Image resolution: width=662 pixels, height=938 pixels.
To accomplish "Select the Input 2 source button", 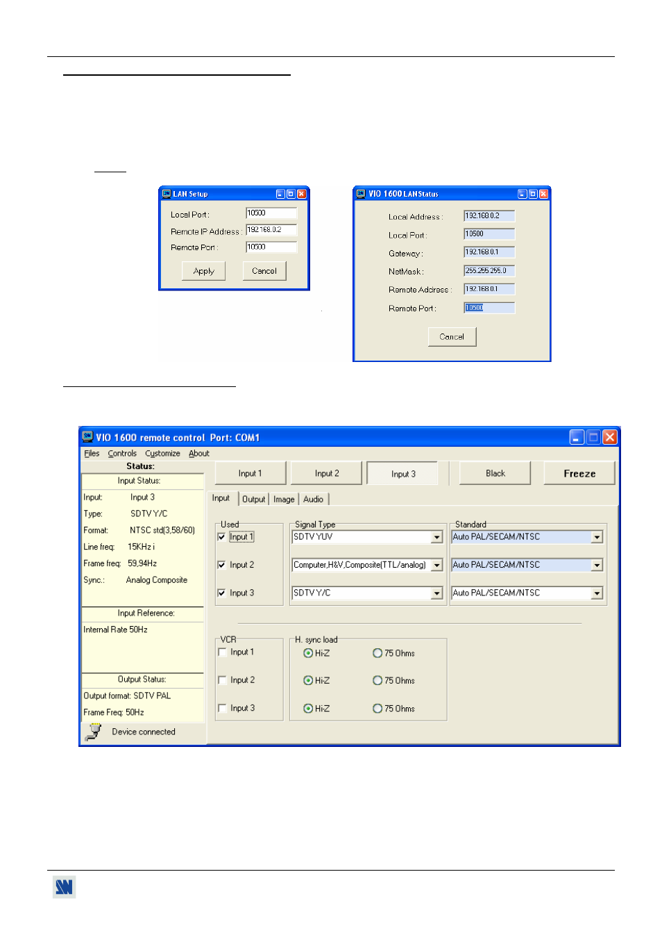I will point(327,473).
